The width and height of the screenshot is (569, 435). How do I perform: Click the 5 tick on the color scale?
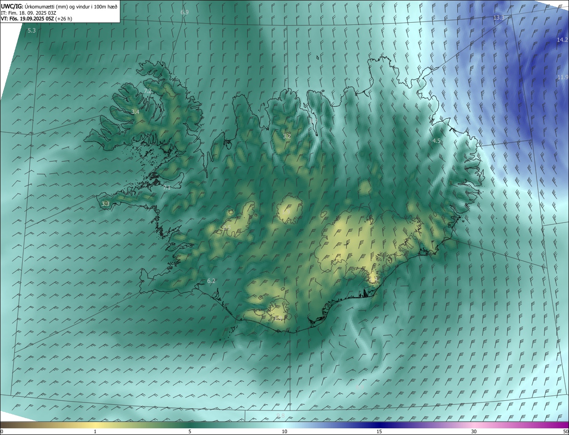[x=190, y=432]
